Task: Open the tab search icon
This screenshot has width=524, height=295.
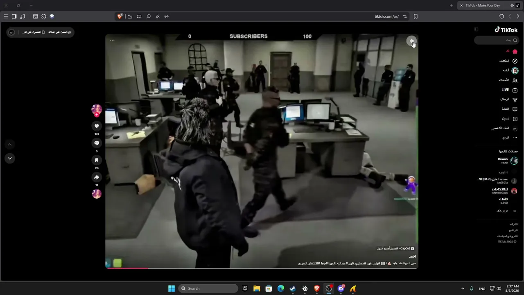Action: click(x=36, y=16)
